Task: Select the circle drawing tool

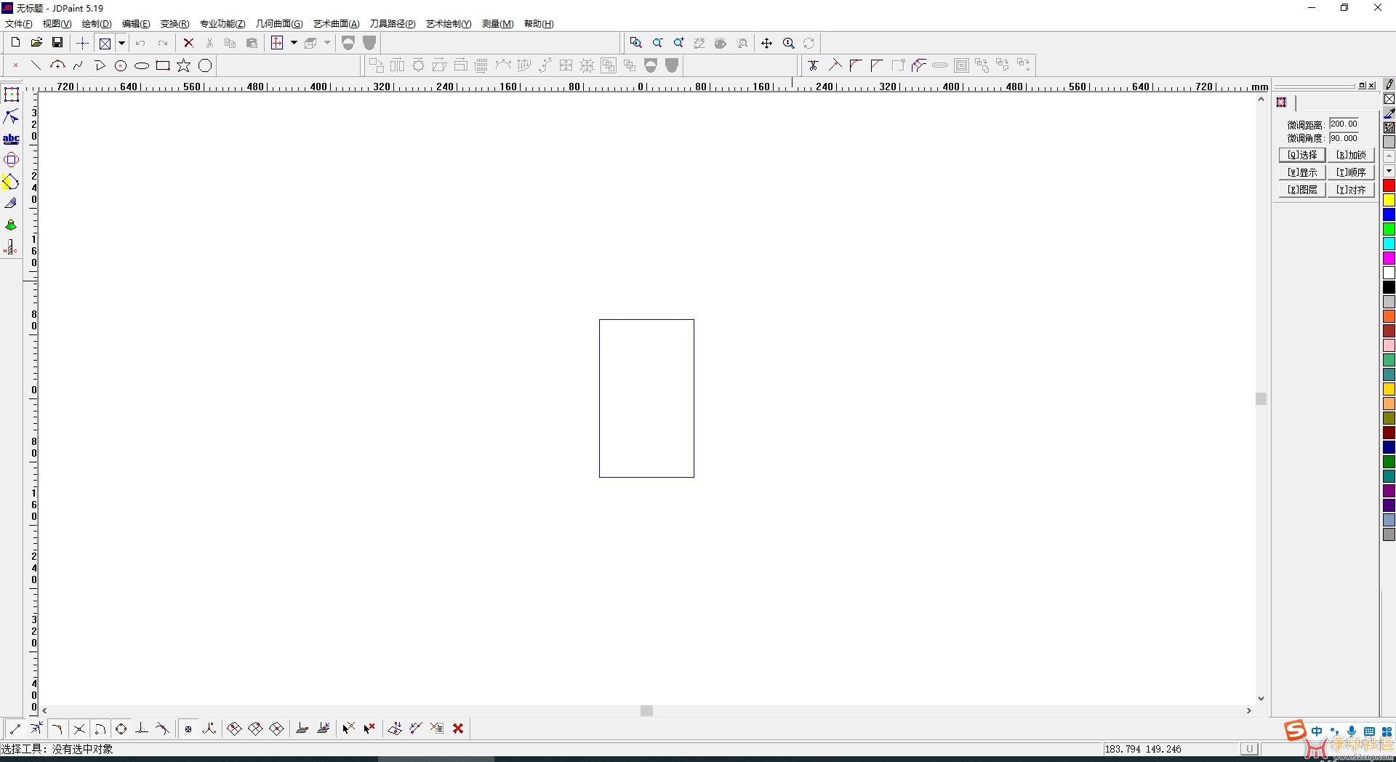Action: pos(121,65)
